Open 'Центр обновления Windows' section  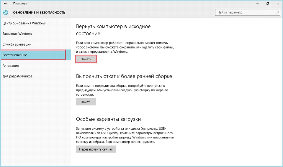coord(24,23)
